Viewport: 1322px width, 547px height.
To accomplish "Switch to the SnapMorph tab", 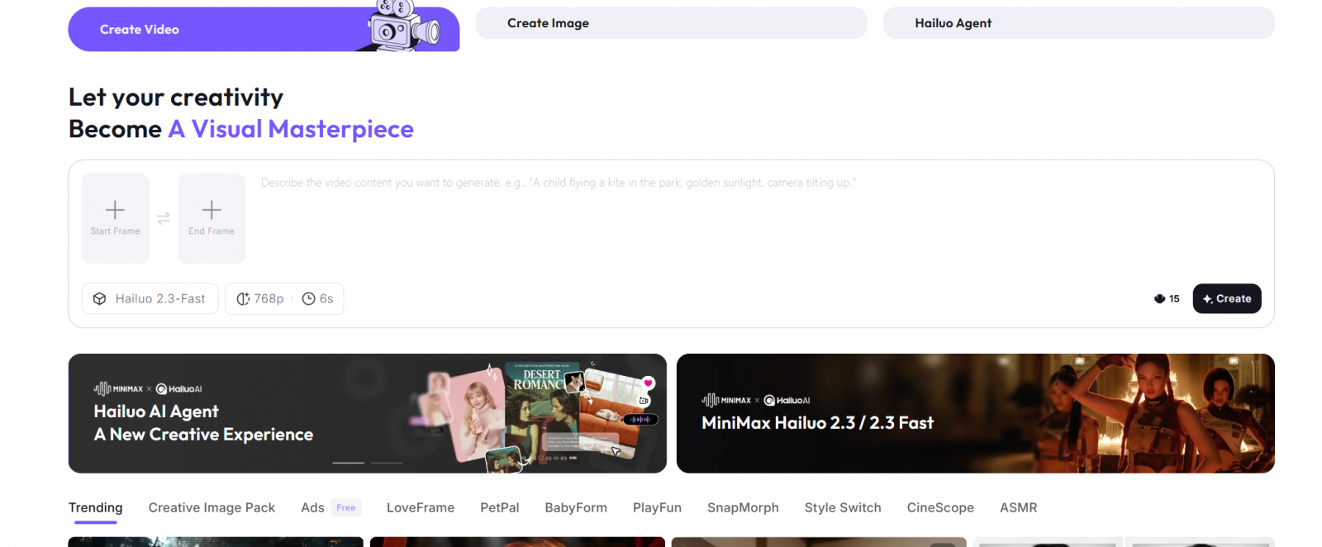I will click(743, 507).
